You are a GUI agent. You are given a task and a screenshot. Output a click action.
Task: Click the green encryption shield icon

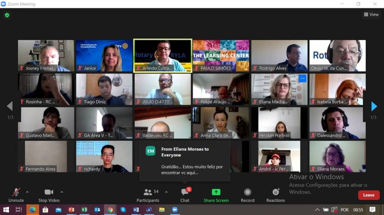[x=7, y=15]
